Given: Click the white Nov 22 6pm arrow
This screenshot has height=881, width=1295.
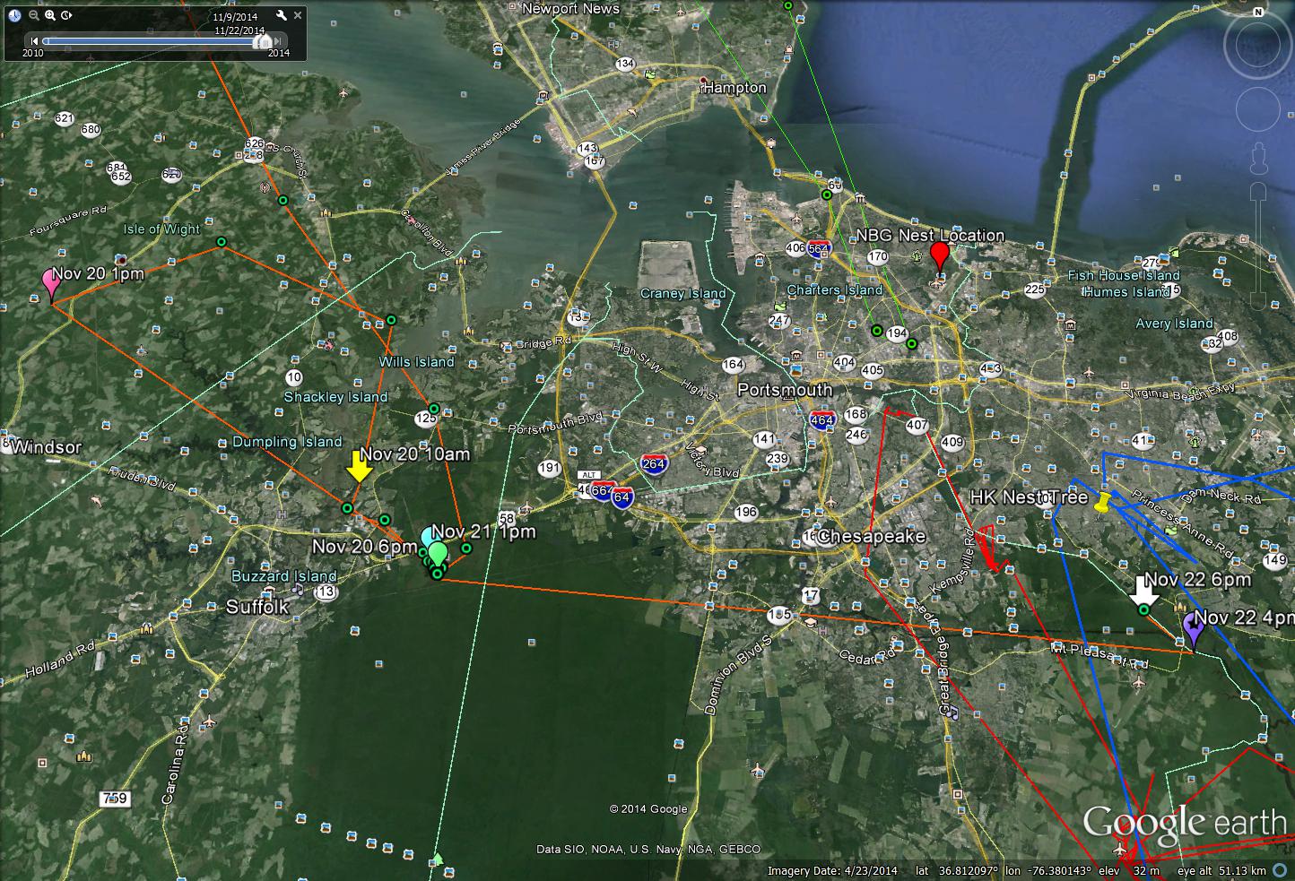Looking at the screenshot, I should tap(1143, 591).
